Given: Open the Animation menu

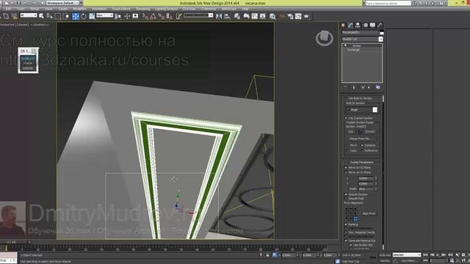Looking at the screenshot, I should (99, 9).
